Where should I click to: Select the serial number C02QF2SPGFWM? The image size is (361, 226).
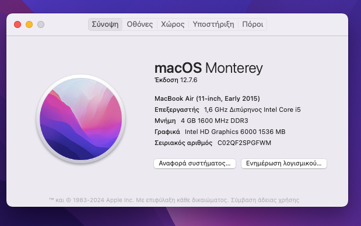click(244, 143)
